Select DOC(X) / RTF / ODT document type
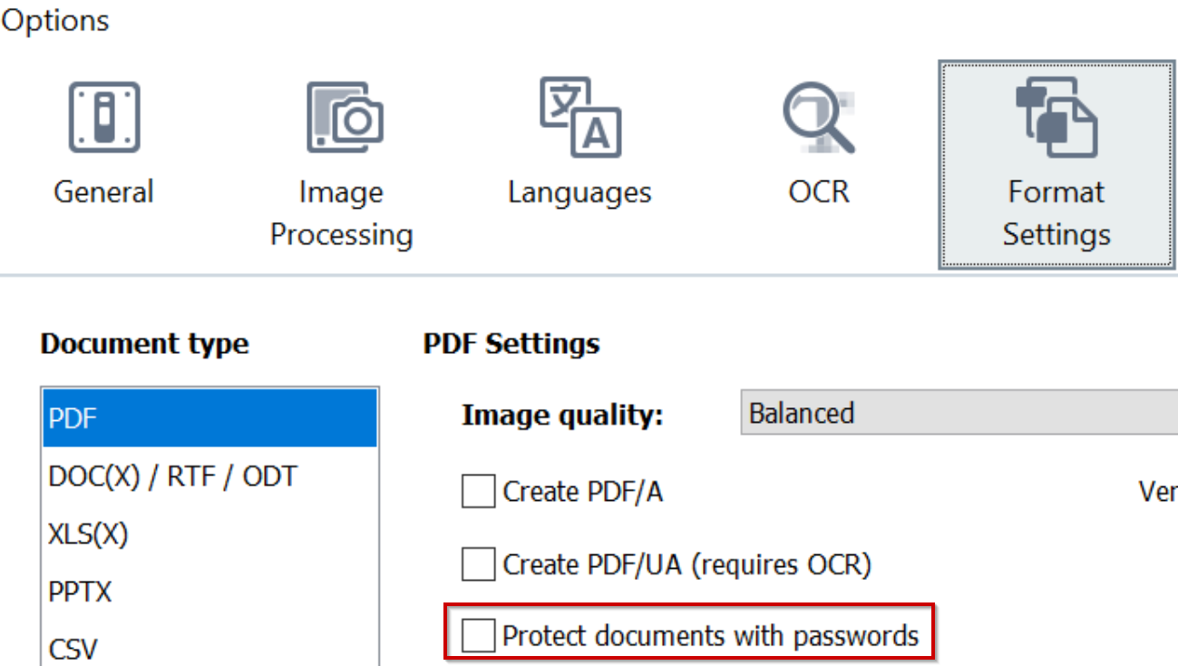The height and width of the screenshot is (666, 1178). point(210,476)
